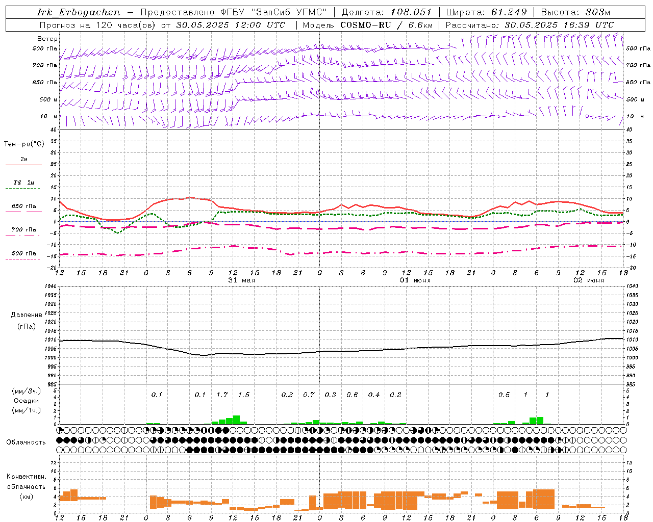The height and width of the screenshot is (522, 653).
Task: Click the 31 мая date label under the temperature chart
Action: point(241,280)
